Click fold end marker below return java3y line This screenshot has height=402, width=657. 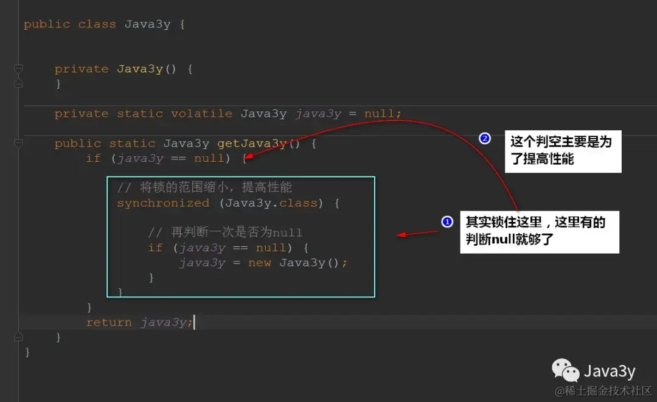(18, 337)
